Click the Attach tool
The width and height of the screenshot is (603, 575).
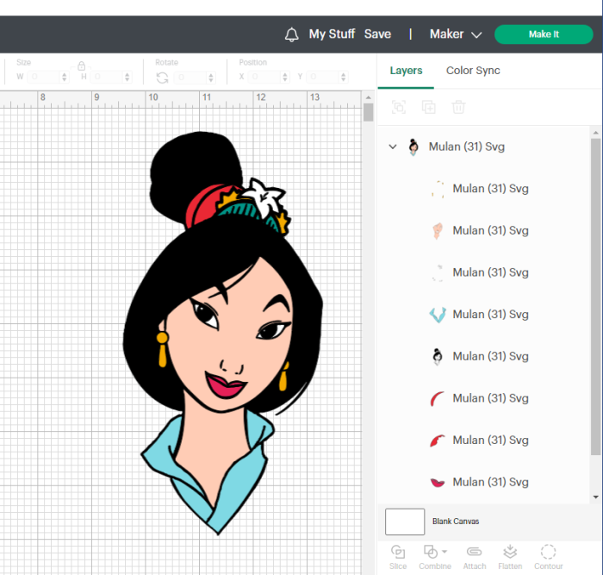[474, 557]
